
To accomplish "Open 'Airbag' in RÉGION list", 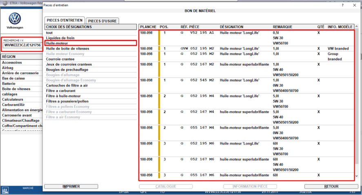I will tap(22, 68).
